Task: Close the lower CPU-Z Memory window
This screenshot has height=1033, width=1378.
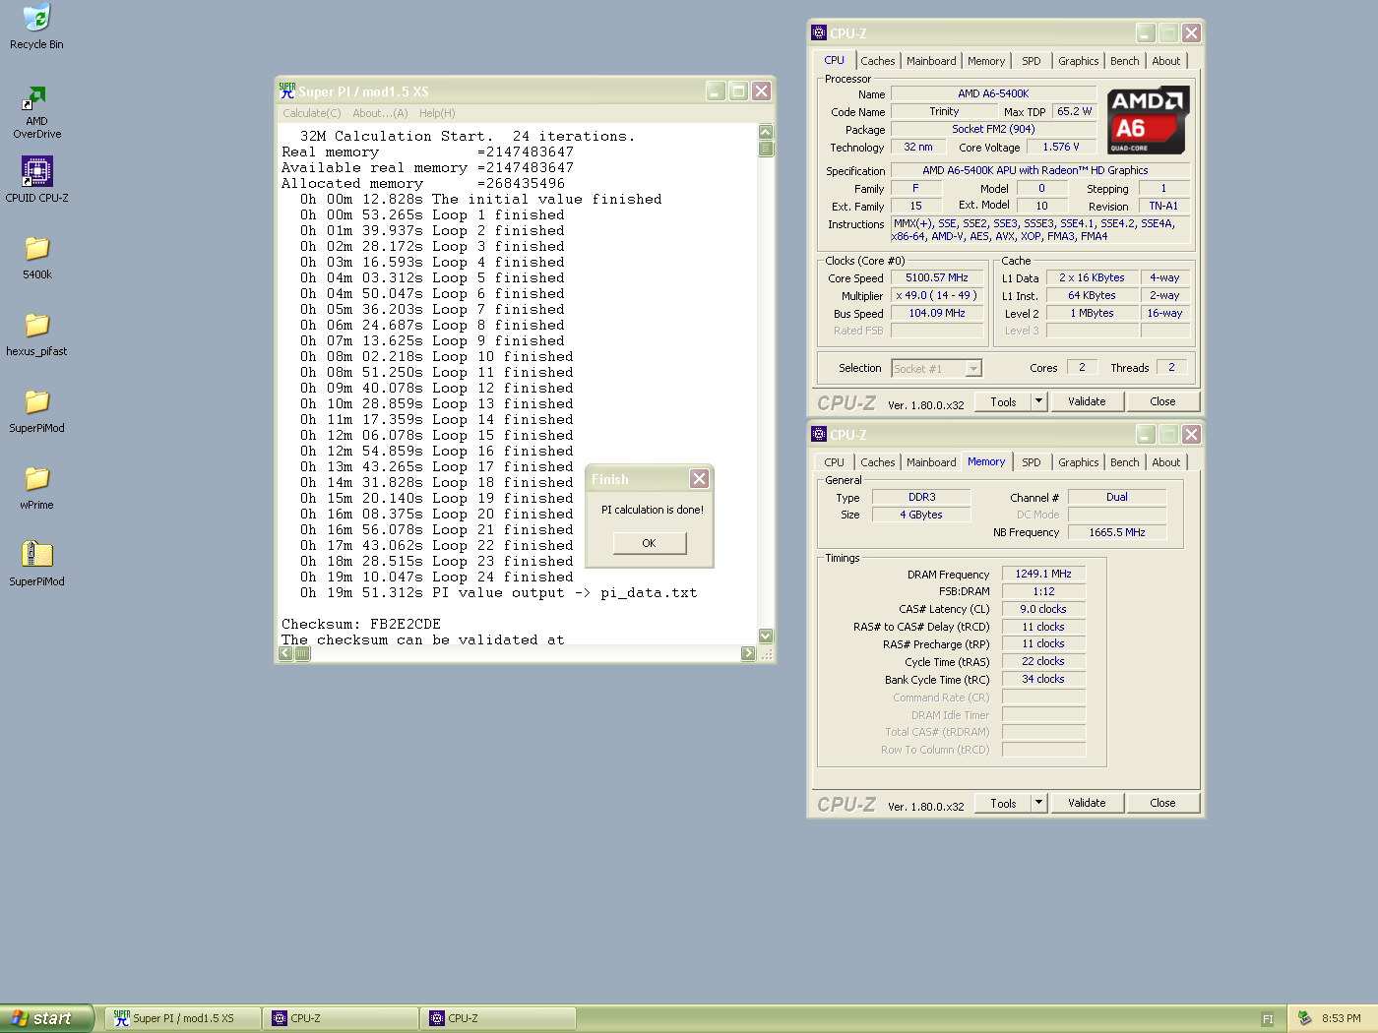Action: [1191, 434]
